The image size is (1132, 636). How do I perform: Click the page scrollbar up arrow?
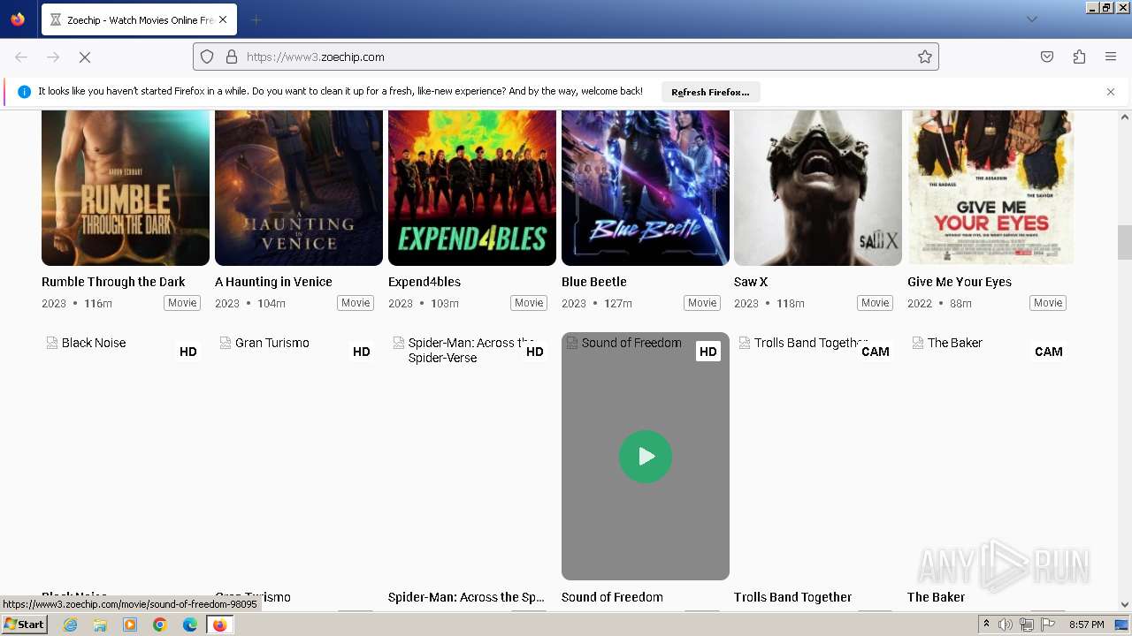click(x=1125, y=117)
